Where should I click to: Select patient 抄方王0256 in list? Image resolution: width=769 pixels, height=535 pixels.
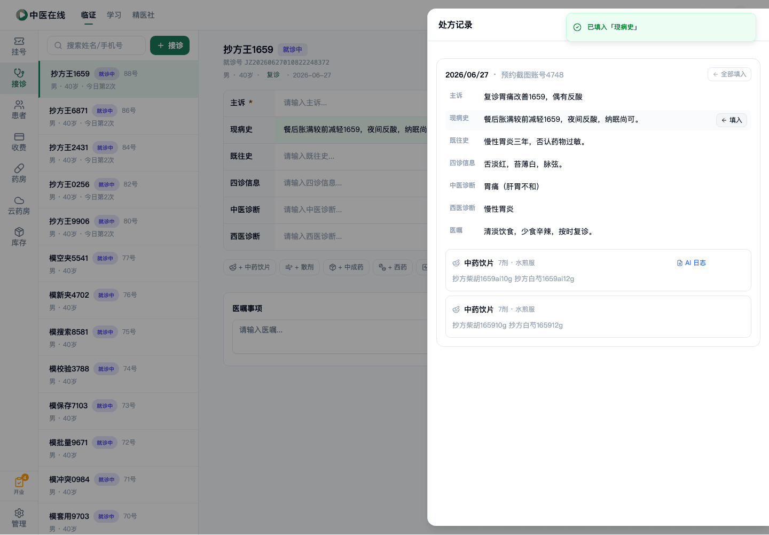[x=119, y=190]
